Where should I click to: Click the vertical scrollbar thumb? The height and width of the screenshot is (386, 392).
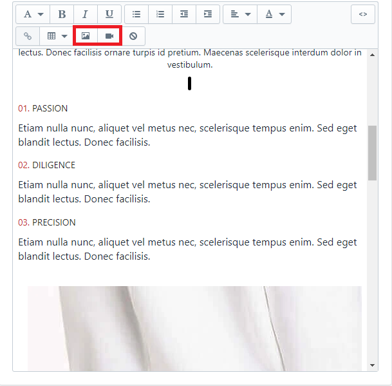click(x=372, y=153)
